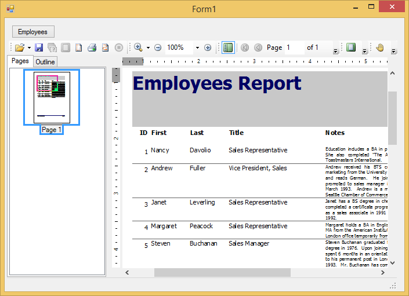Expand the open file dropdown arrow
Screen dimensions: 409x296
(x=29, y=47)
